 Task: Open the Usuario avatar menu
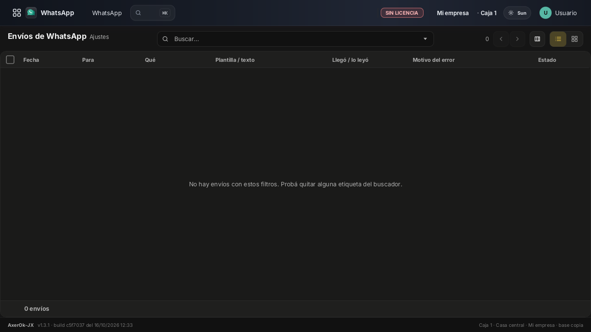point(558,13)
